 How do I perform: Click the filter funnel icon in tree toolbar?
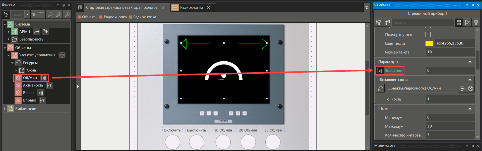(41, 14)
